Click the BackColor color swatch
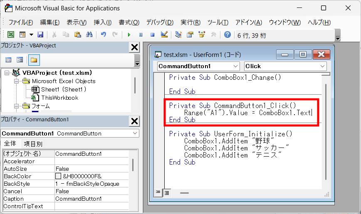Image resolution: width=361 pixels, height=214 pixels. point(58,176)
